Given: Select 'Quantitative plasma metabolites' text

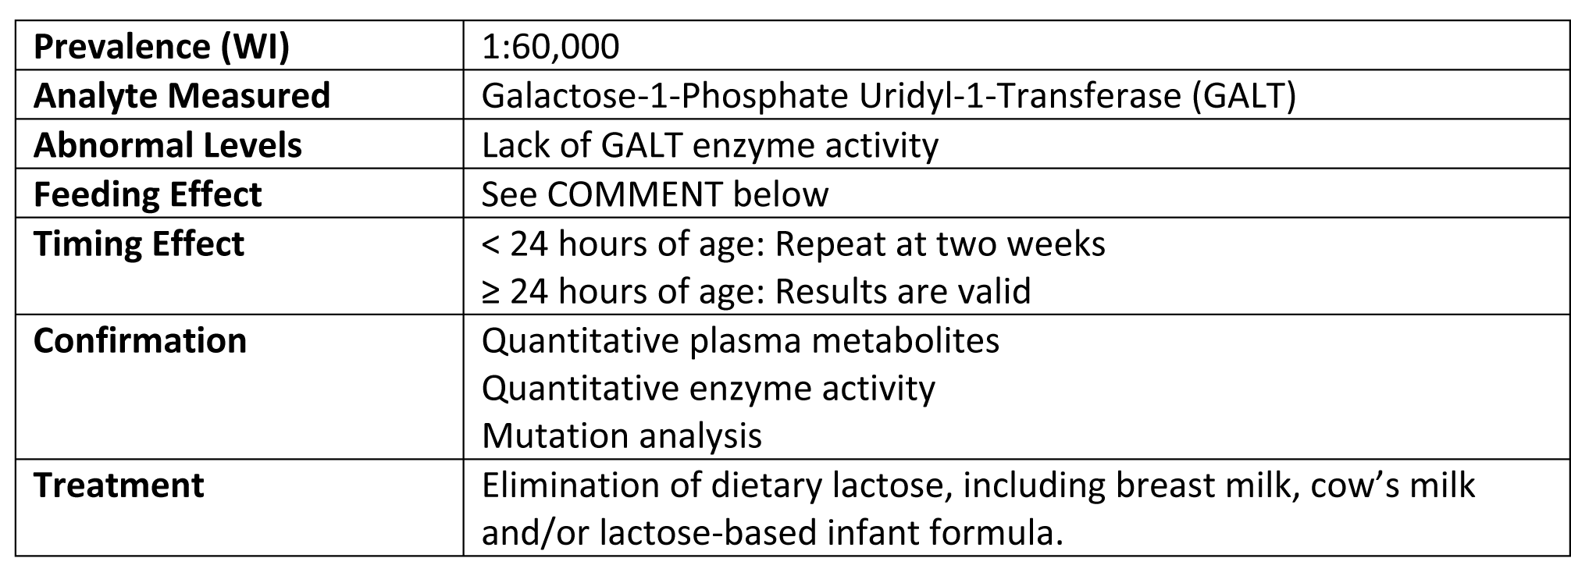Looking at the screenshot, I should coord(740,341).
